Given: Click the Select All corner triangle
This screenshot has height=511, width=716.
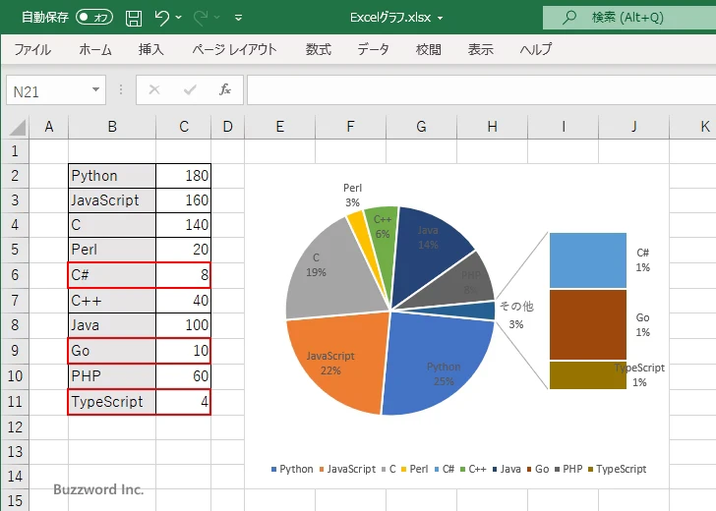Looking at the screenshot, I should 17,127.
